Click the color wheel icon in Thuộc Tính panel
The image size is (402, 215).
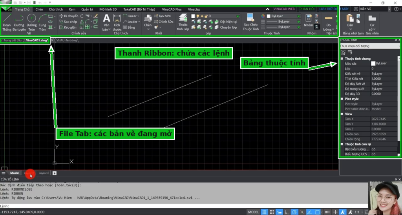coord(263,16)
